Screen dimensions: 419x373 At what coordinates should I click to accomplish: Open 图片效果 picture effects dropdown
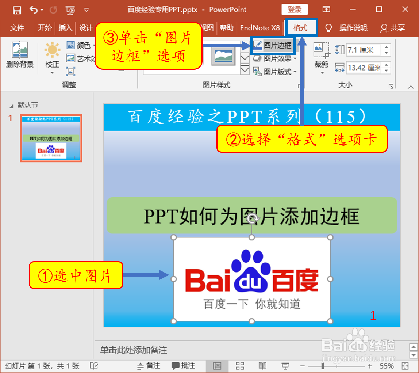275,58
